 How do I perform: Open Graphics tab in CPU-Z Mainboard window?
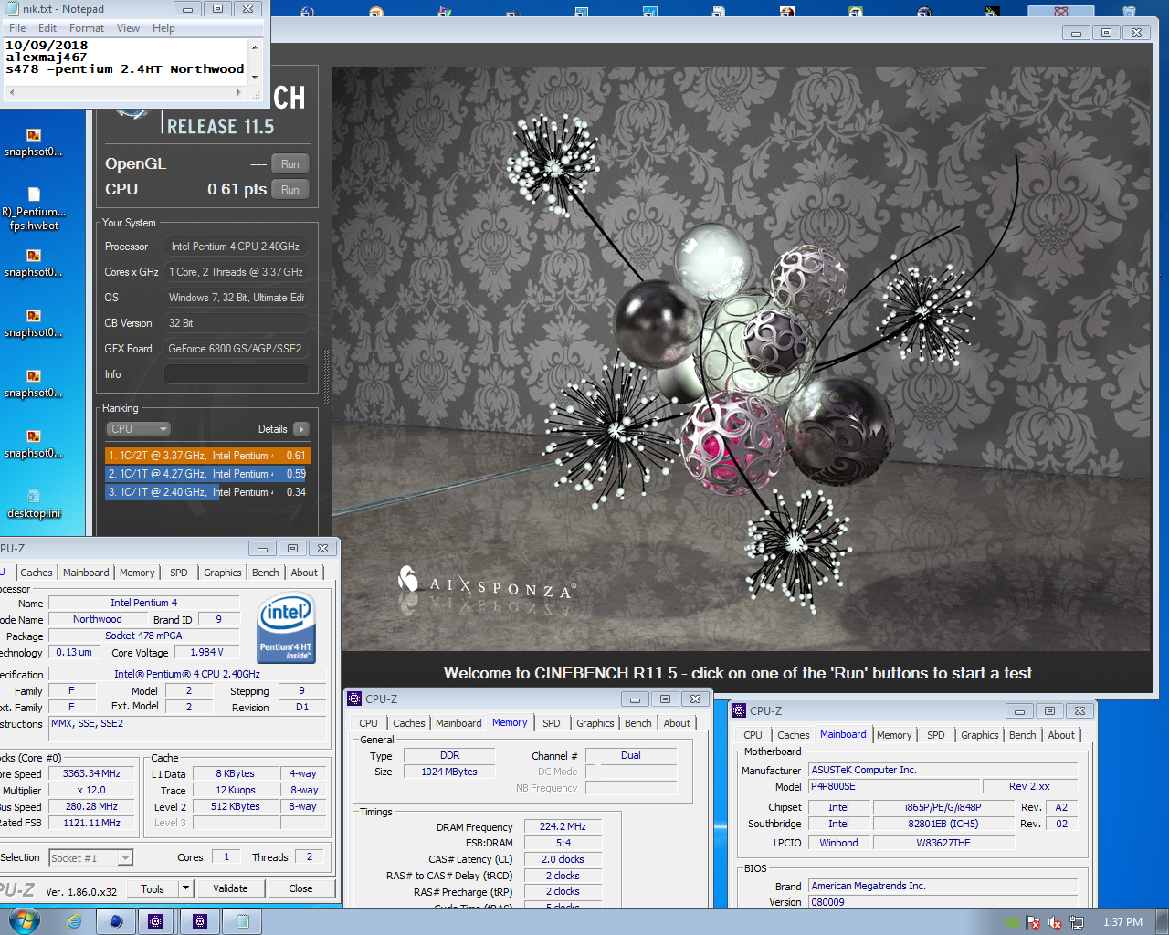980,735
